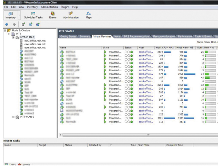Select MTT-VLAN 0 cluster in the tree
The image size is (221, 166).
point(27,37)
